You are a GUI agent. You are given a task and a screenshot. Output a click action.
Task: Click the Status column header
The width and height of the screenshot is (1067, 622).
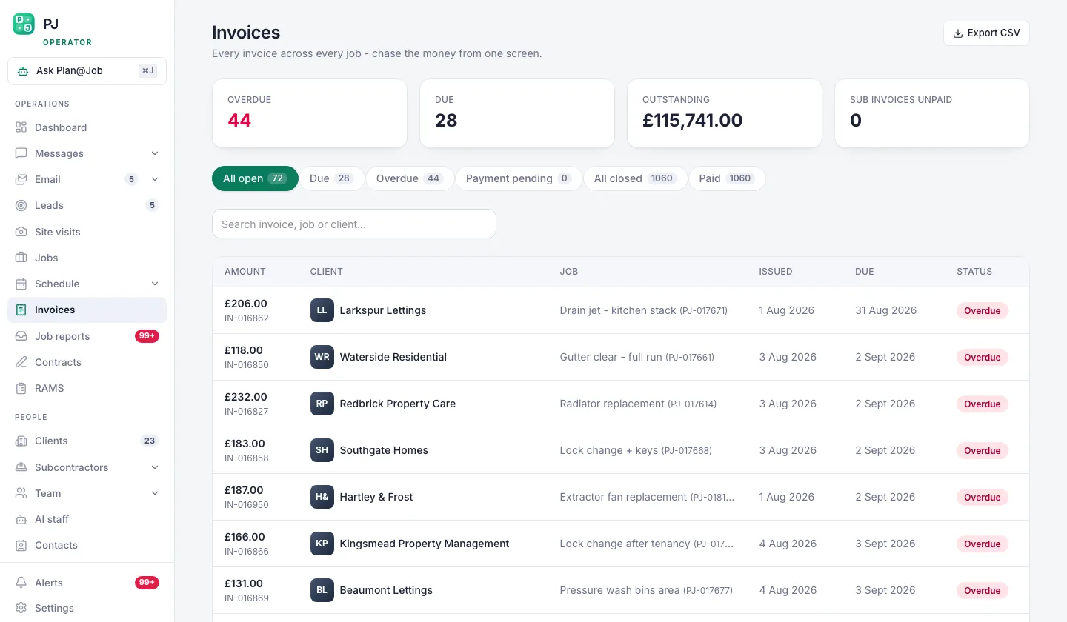pos(974,272)
